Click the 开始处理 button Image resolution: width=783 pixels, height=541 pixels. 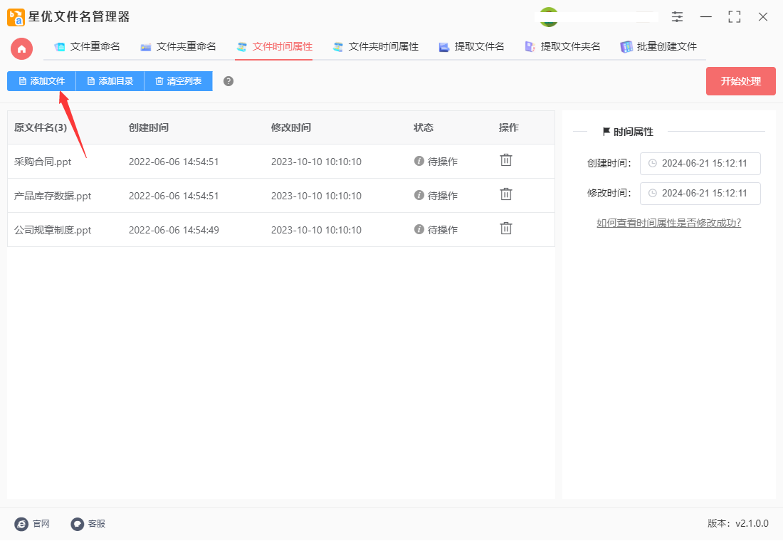[x=740, y=81]
